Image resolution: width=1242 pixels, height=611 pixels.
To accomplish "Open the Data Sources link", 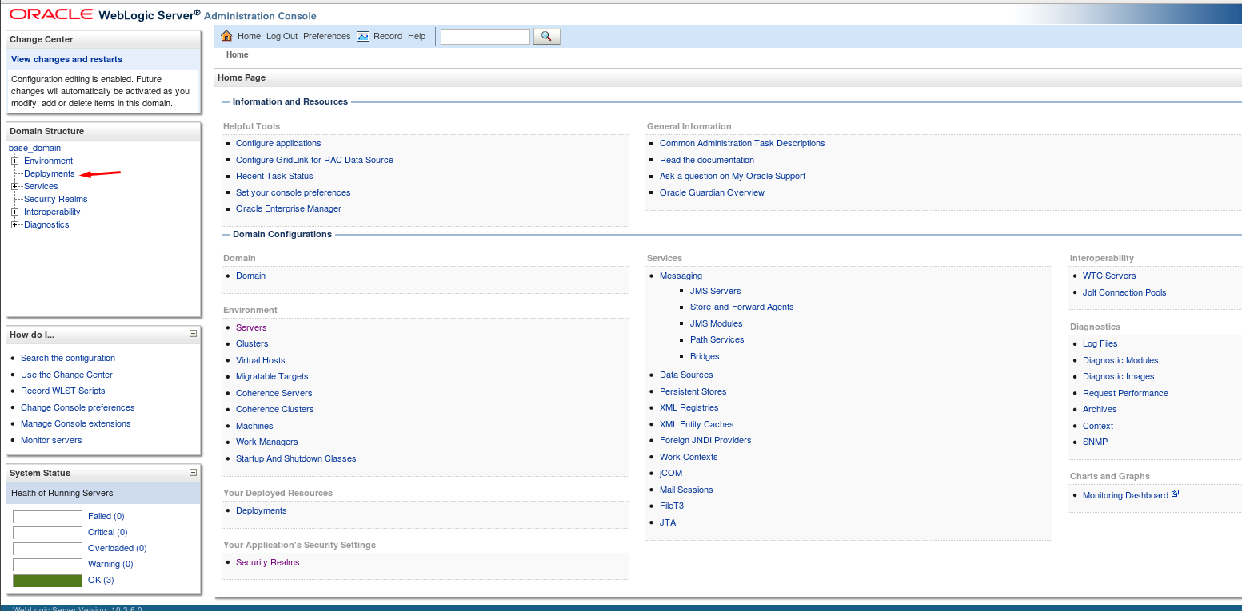I will [686, 375].
